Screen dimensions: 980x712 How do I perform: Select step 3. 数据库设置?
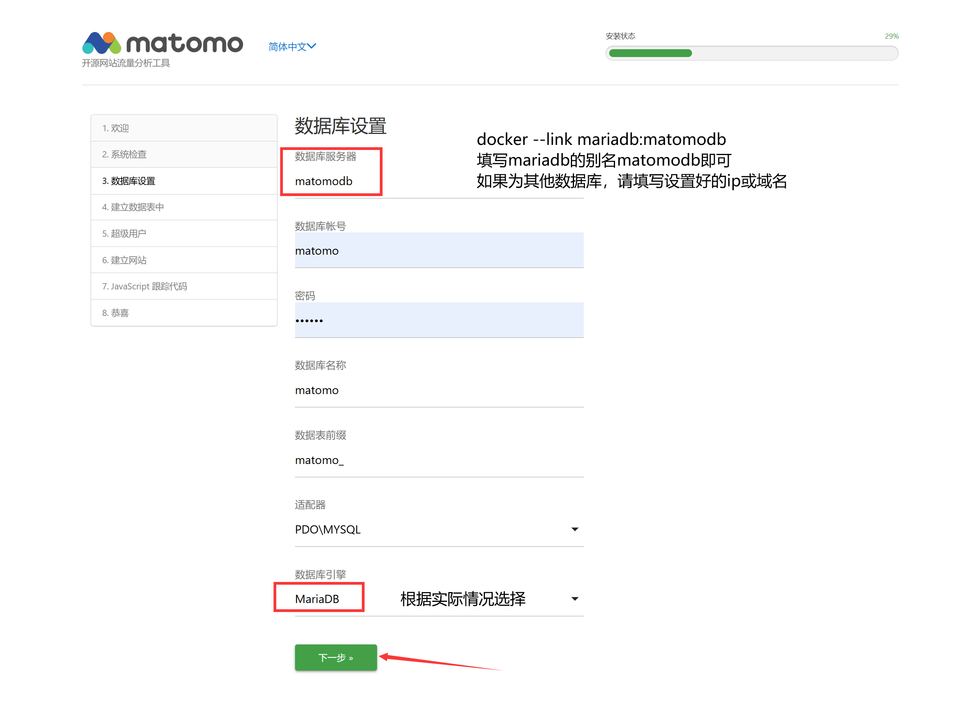point(128,181)
